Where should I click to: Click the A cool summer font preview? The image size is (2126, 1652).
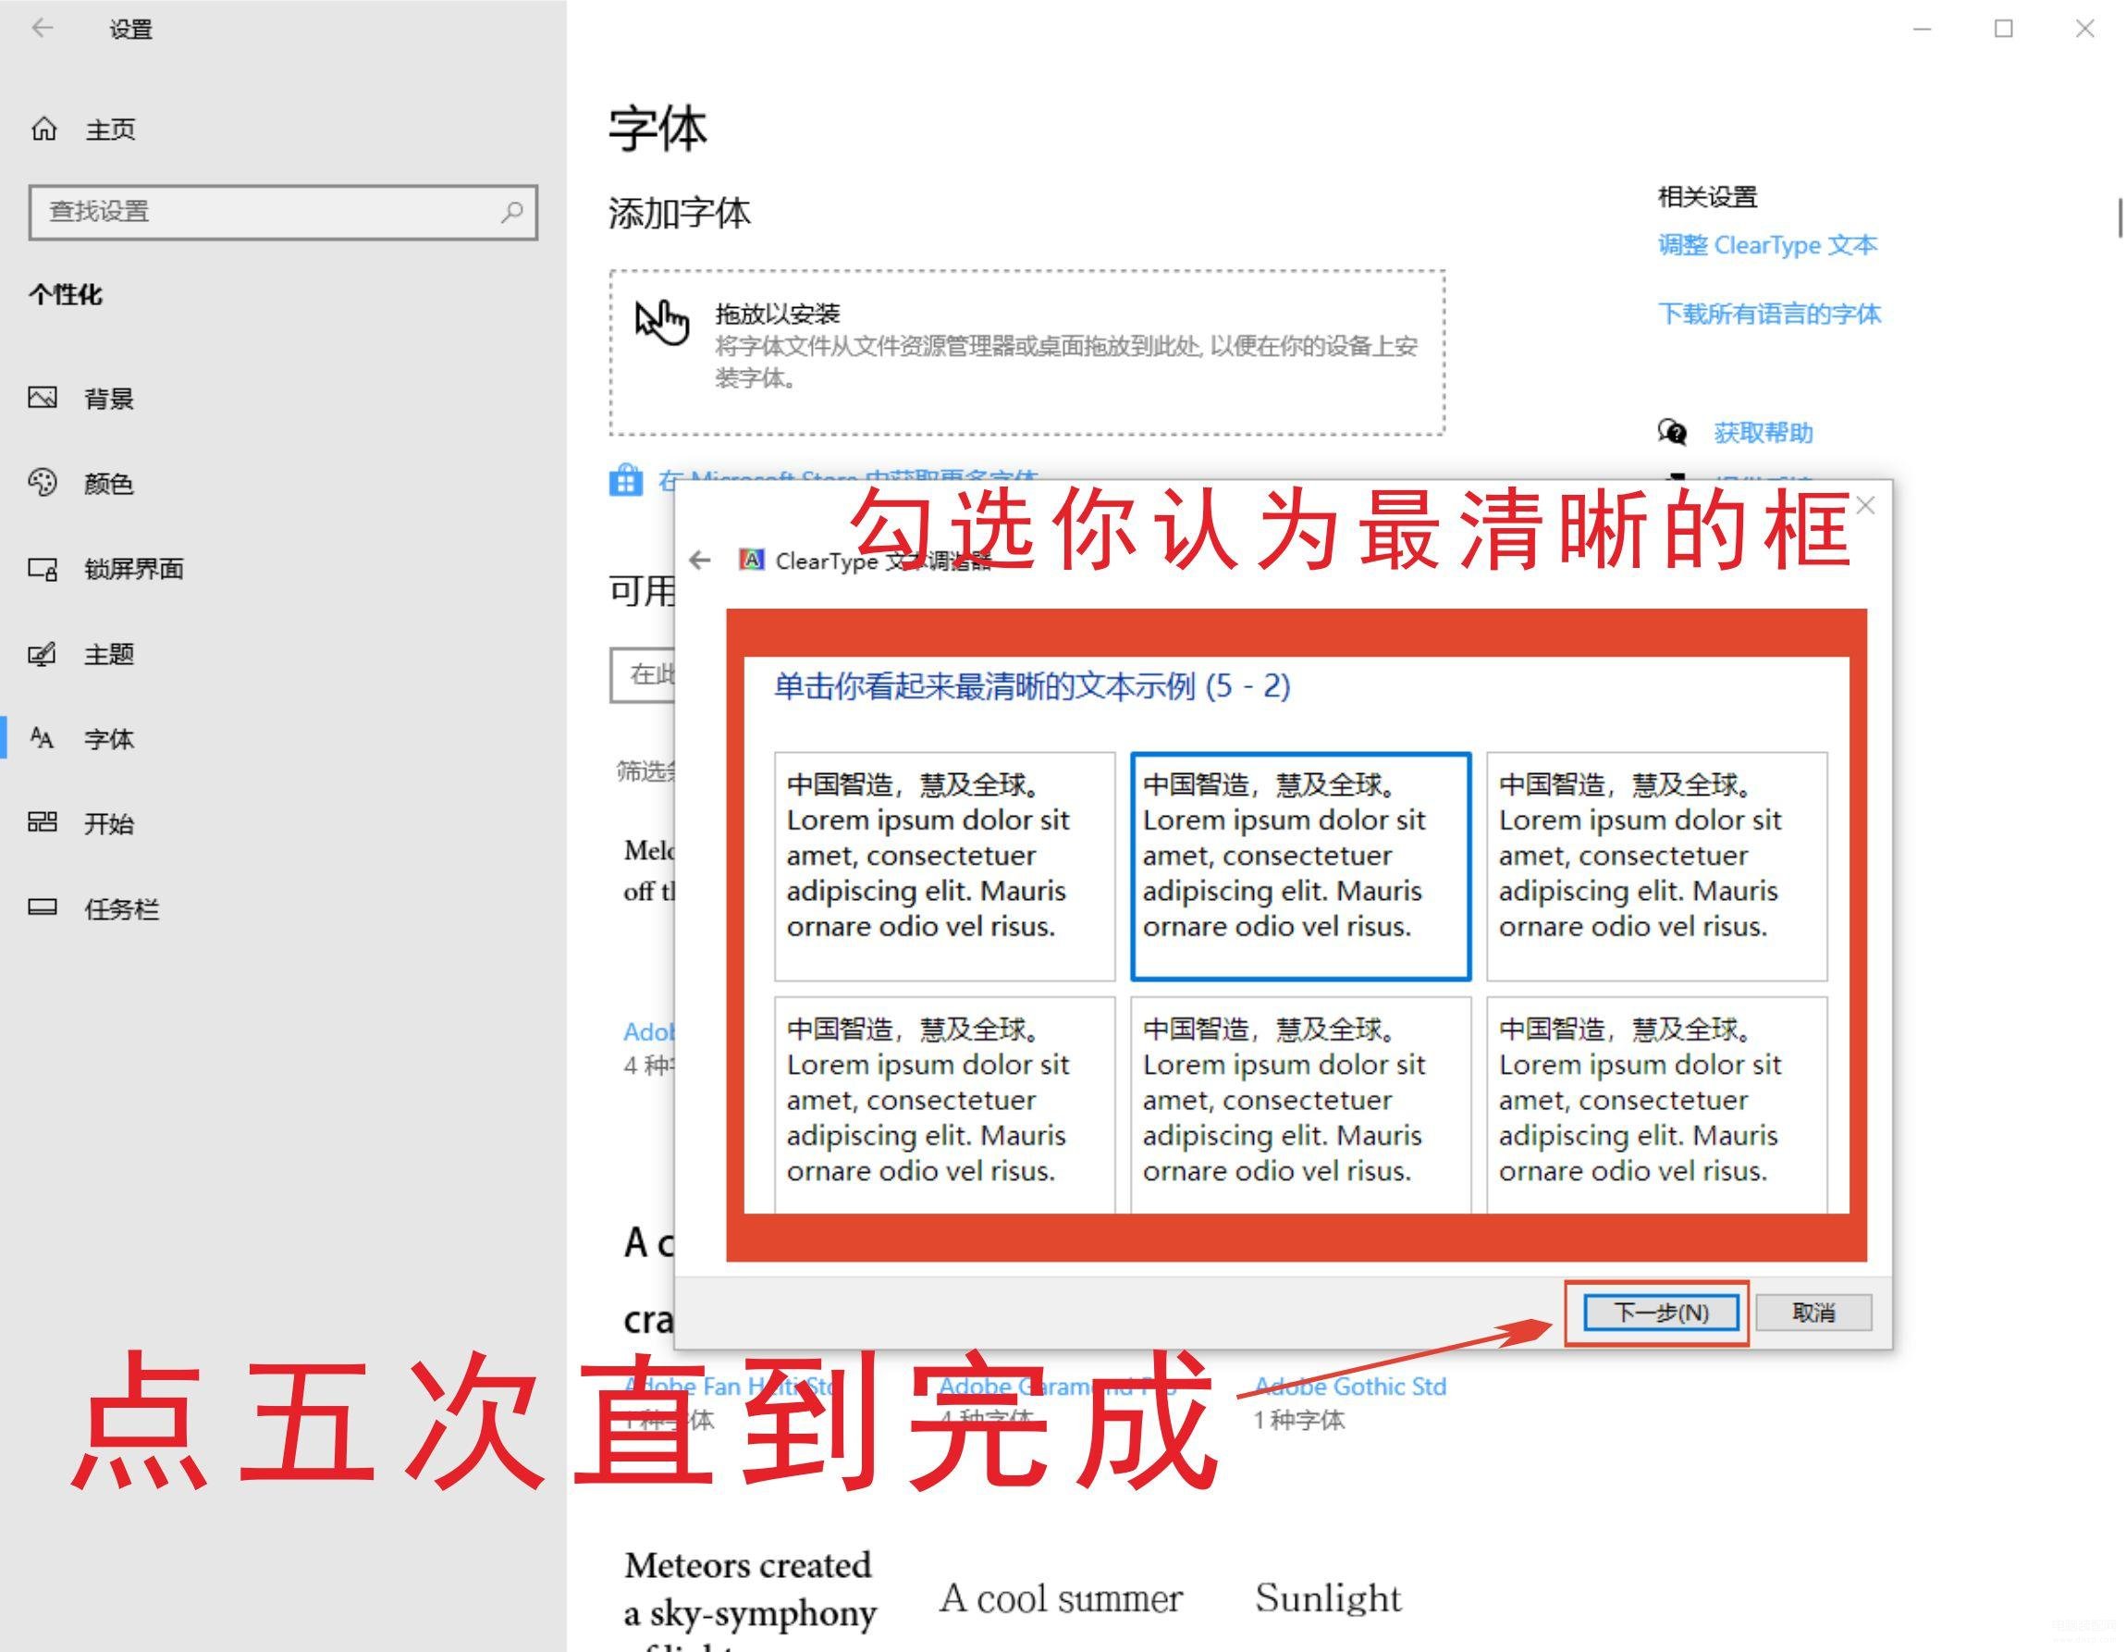tap(1060, 1598)
